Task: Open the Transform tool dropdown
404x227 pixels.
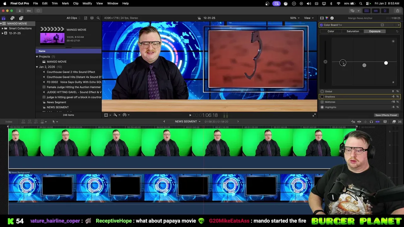Action: pos(108,115)
